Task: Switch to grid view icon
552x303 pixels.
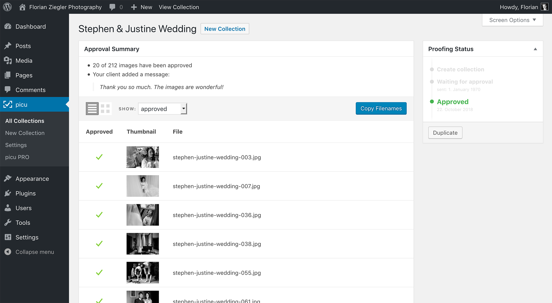Action: [105, 108]
